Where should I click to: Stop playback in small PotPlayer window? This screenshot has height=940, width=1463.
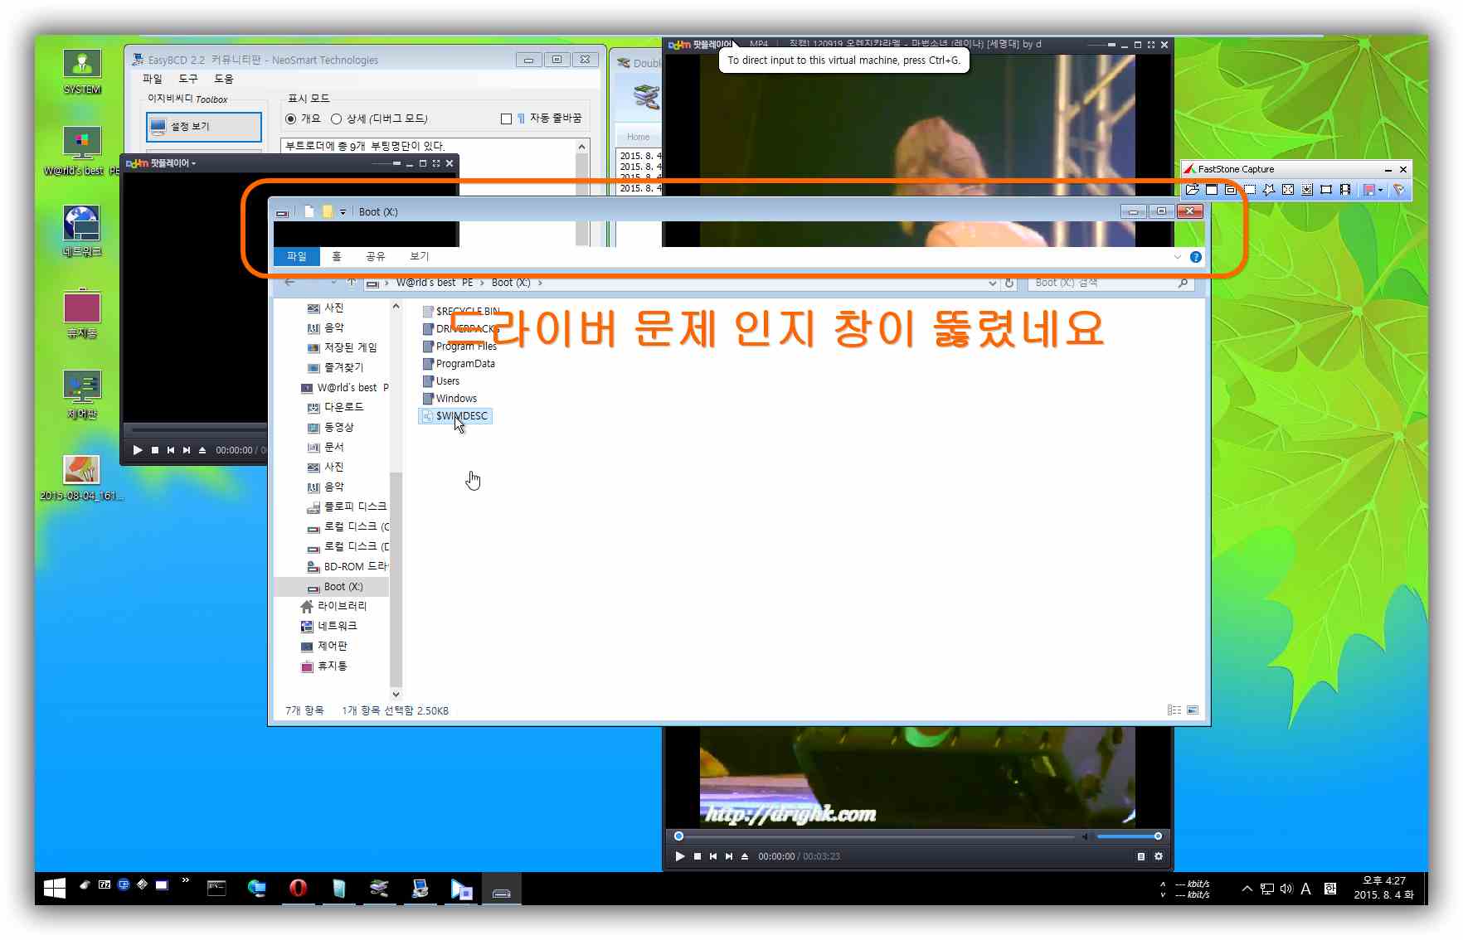(155, 450)
